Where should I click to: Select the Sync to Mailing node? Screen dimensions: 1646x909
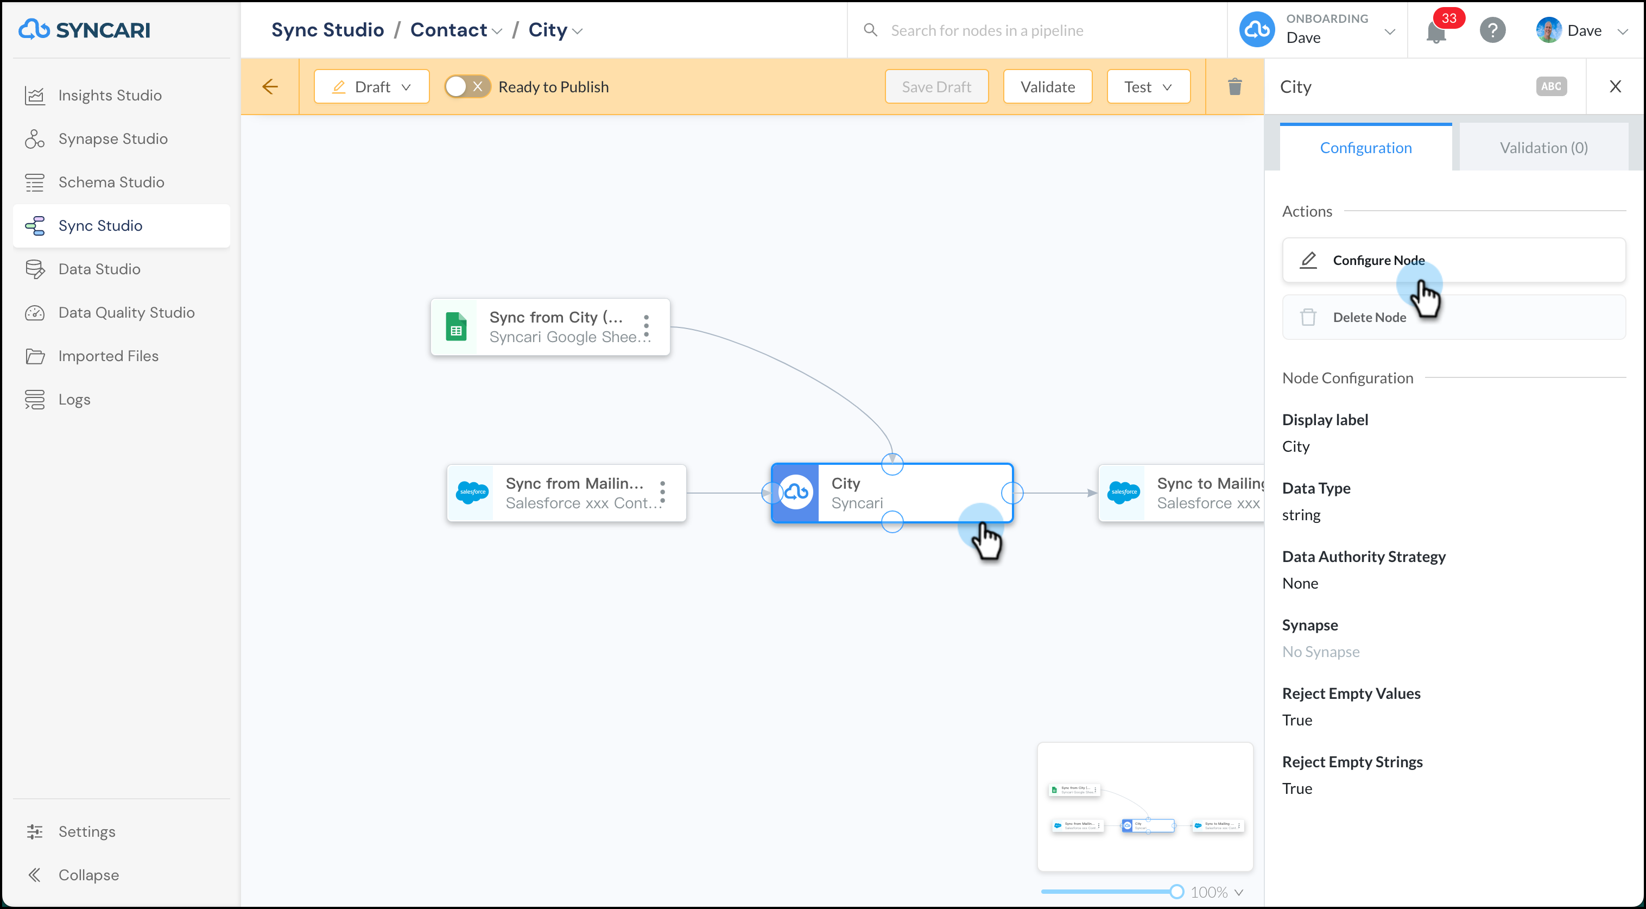pyautogui.click(x=1181, y=493)
